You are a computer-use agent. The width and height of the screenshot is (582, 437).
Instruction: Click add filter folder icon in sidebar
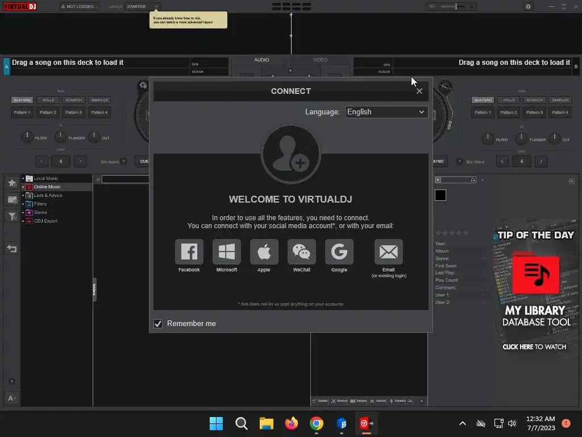coord(12,216)
